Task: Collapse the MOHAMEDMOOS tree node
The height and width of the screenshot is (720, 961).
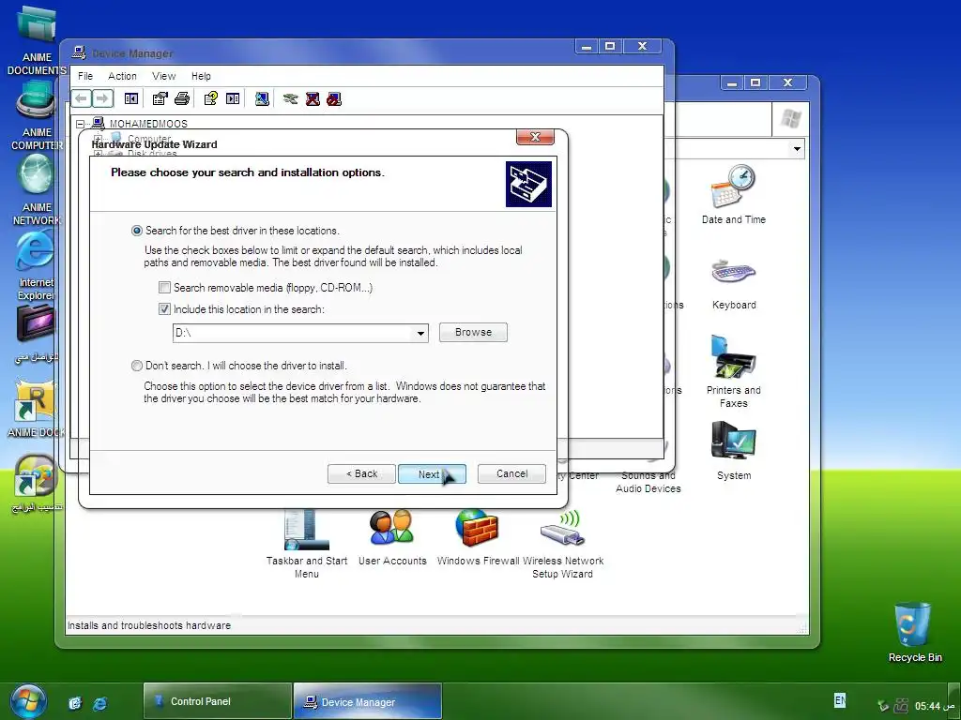Action: pyautogui.click(x=81, y=124)
